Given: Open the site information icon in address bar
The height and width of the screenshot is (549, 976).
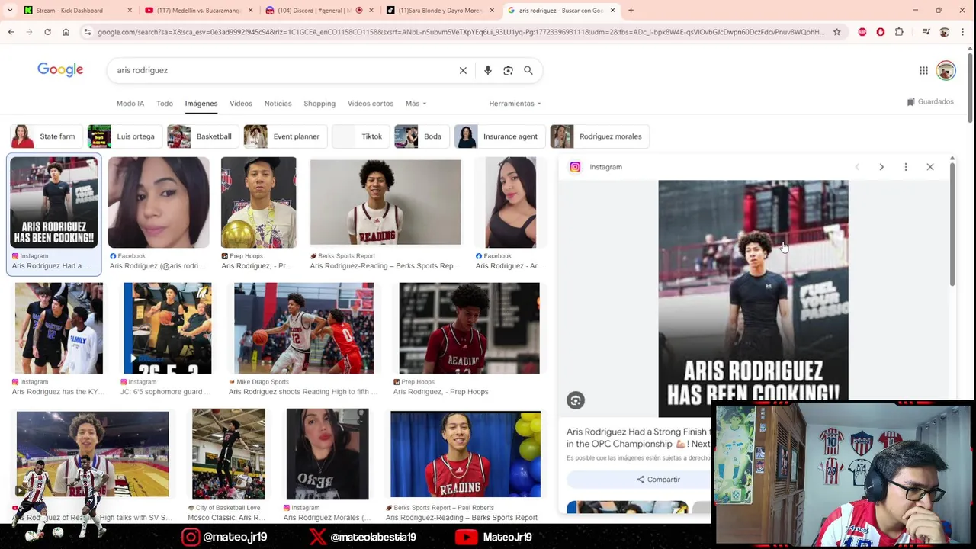Looking at the screenshot, I should point(88,32).
